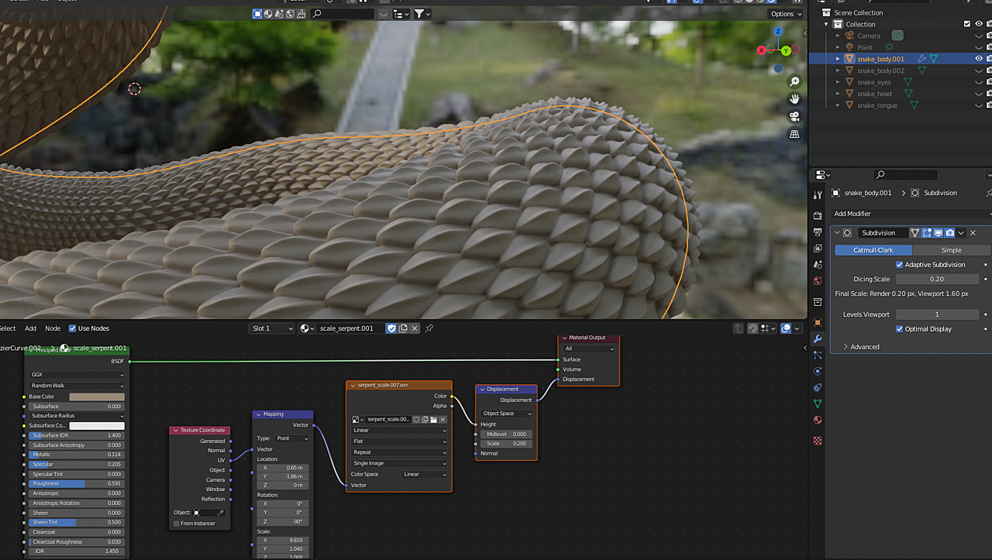Click the Subdivision modifier name field
Viewport: 992px width, 560px height.
point(882,232)
